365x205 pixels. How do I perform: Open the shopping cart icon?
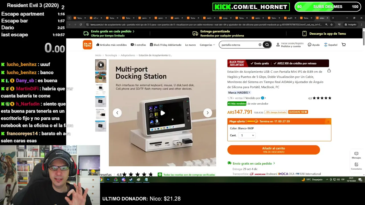tap(344, 45)
